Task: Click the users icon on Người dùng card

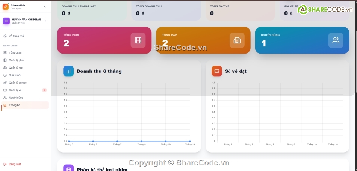Action: pos(336,40)
